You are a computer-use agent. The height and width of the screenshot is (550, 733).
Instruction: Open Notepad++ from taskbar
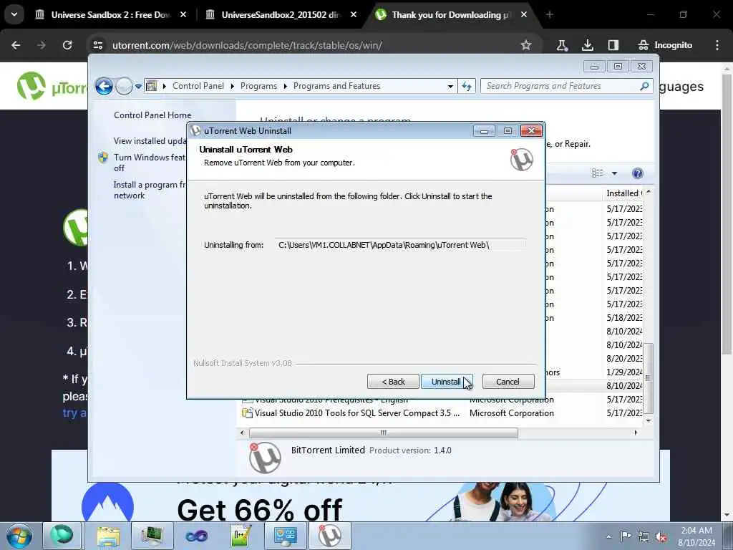241,536
